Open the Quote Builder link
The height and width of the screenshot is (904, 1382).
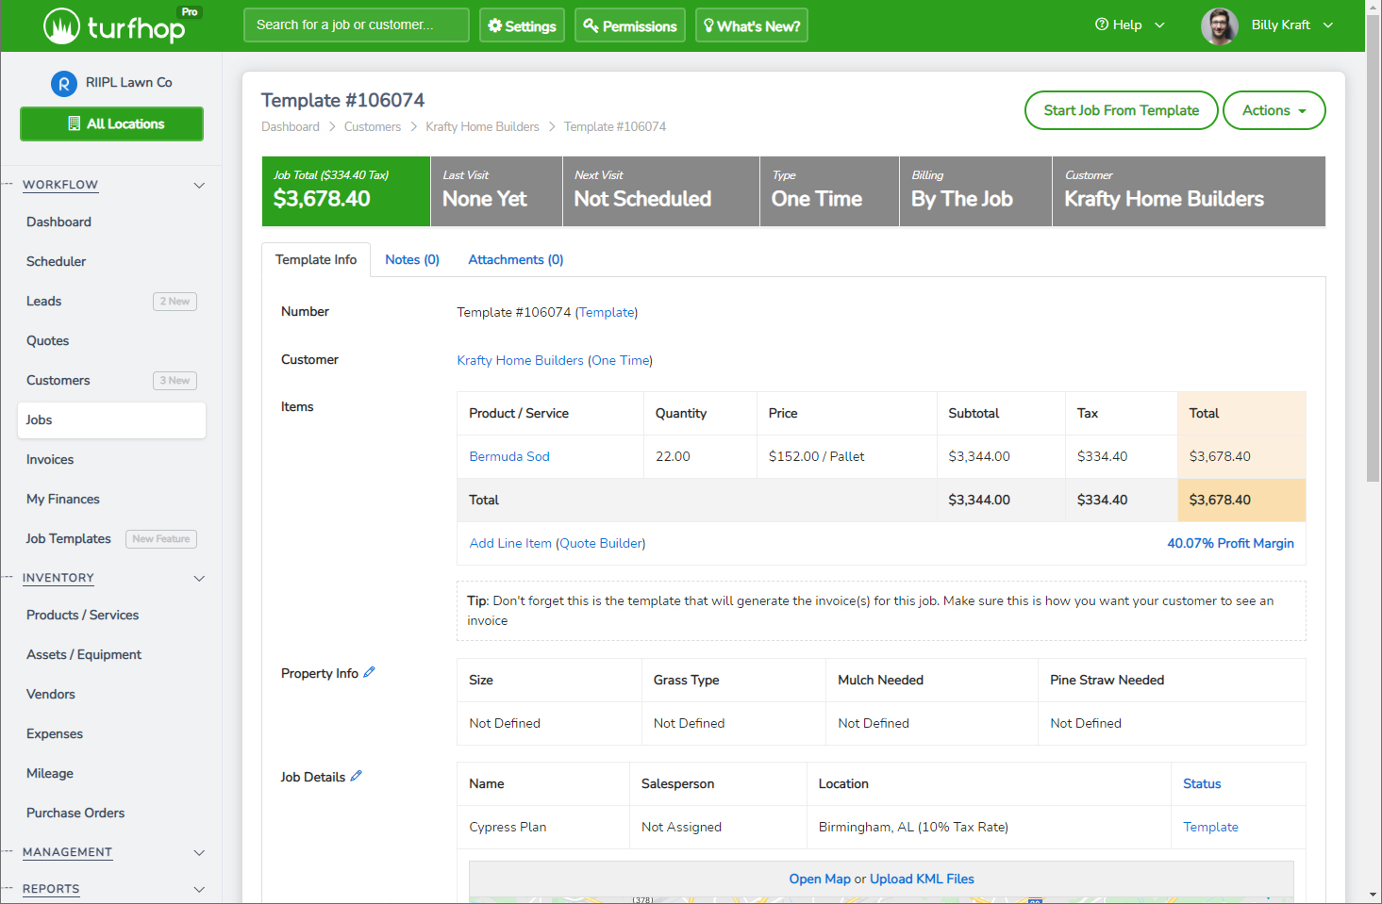(601, 543)
